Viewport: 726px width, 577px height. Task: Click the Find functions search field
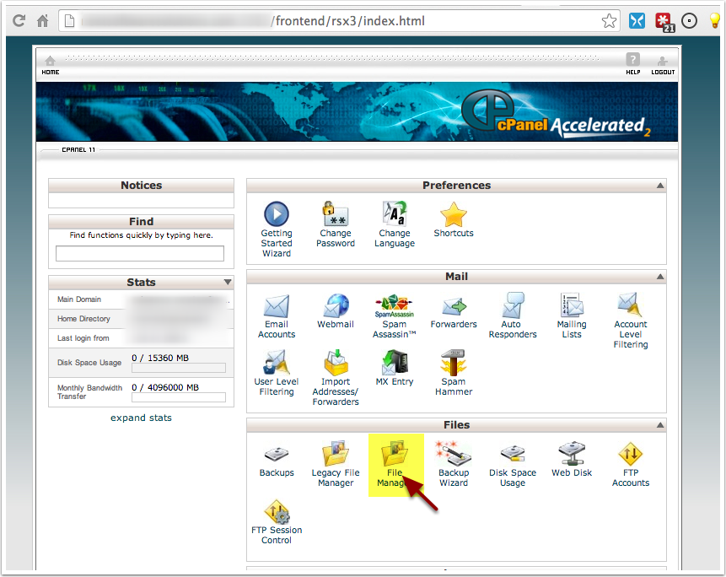[x=140, y=253]
